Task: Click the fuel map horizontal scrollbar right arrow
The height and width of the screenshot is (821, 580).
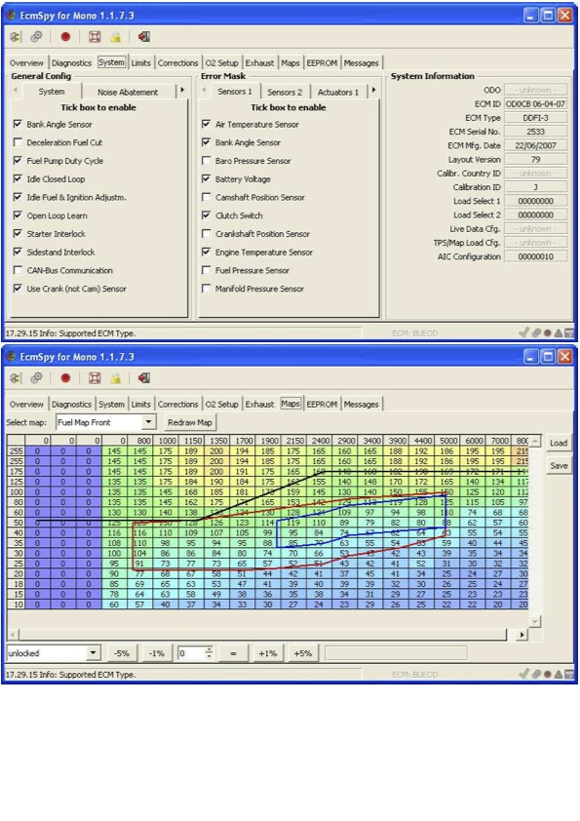Action: 522,634
